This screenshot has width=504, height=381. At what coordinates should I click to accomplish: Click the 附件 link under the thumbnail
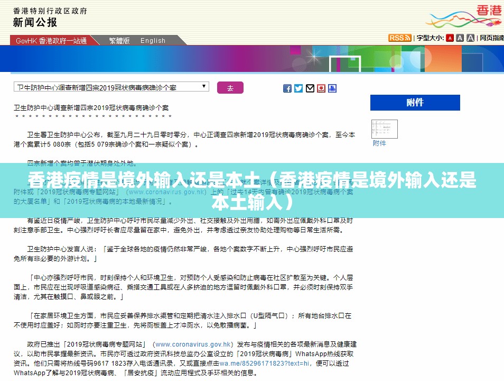pyautogui.click(x=379, y=143)
